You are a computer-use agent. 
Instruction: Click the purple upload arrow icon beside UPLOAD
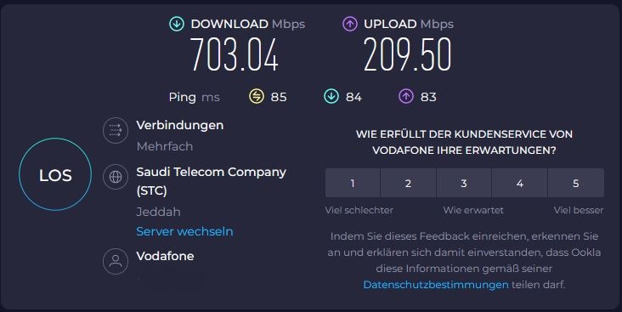click(x=350, y=24)
